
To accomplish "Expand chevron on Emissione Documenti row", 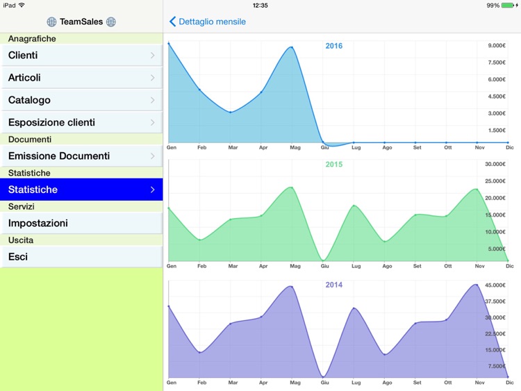I will tap(153, 156).
